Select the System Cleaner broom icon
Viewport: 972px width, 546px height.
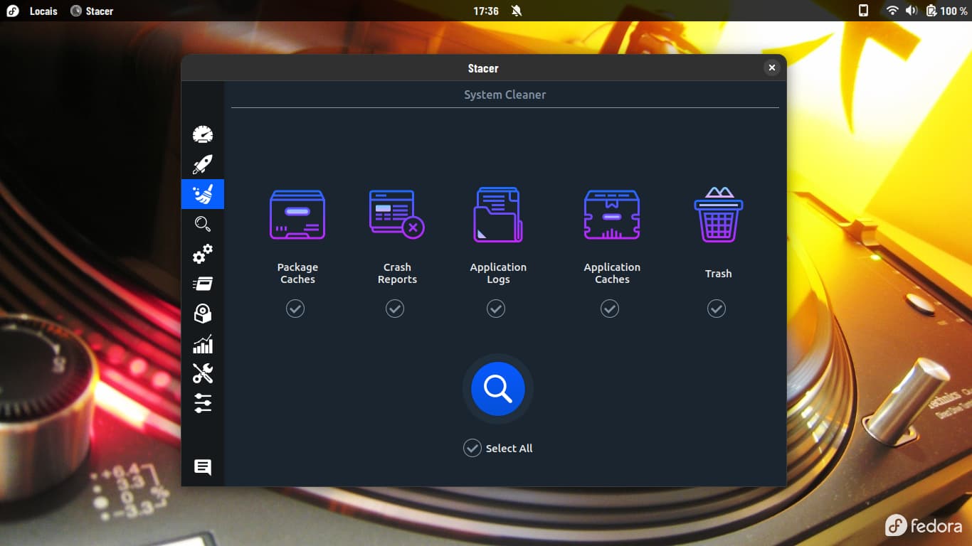pyautogui.click(x=203, y=194)
